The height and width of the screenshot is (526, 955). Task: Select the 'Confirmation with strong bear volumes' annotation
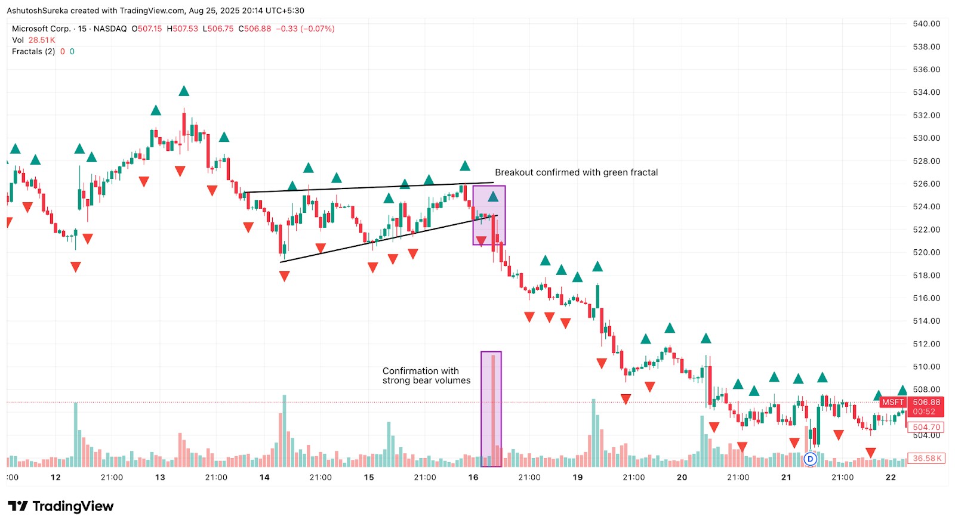(427, 376)
